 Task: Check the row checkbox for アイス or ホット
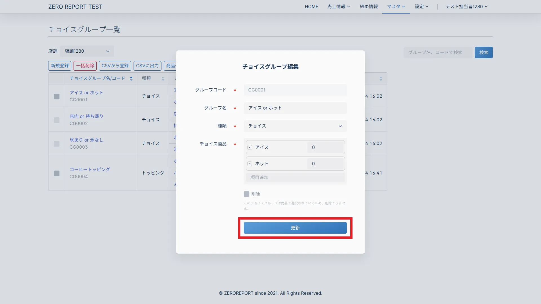(x=57, y=96)
